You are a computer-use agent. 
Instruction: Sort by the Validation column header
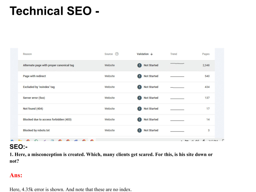click(143, 54)
